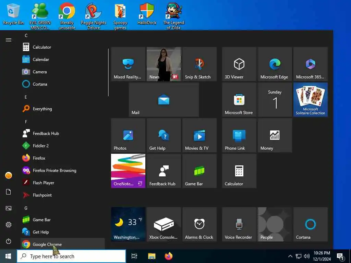Open the Movies & TV tile

tap(199, 135)
